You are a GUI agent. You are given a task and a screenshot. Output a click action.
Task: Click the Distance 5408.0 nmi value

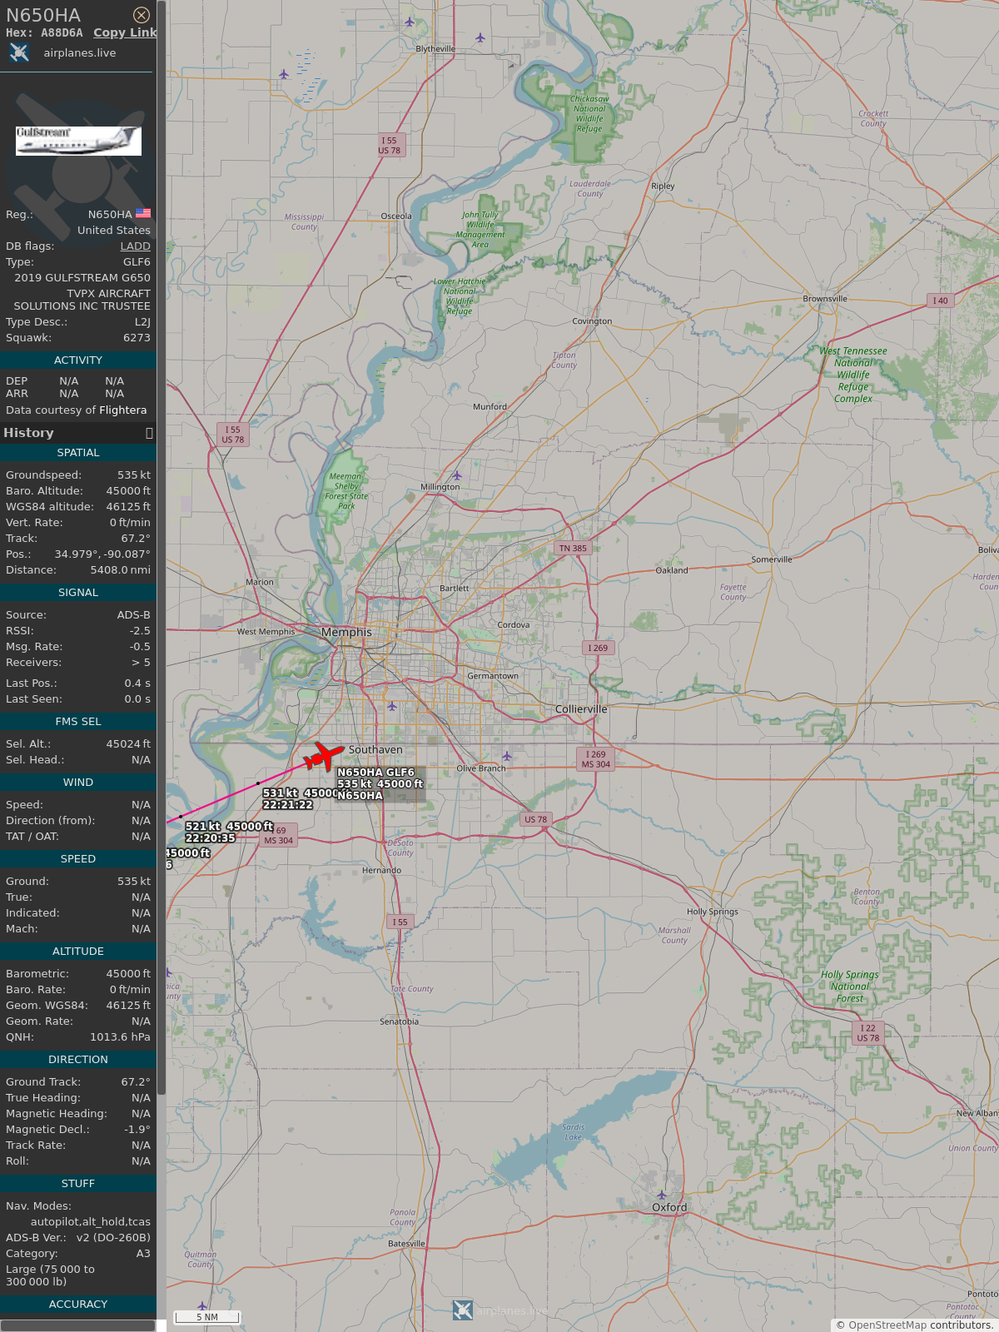pyautogui.click(x=121, y=570)
